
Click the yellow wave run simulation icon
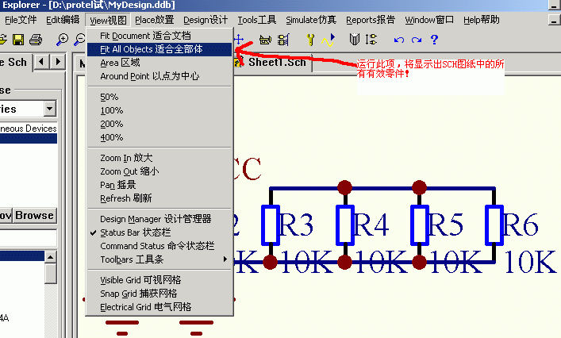point(329,40)
